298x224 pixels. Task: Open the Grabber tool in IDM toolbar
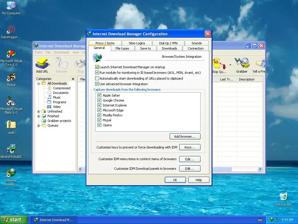(242, 66)
